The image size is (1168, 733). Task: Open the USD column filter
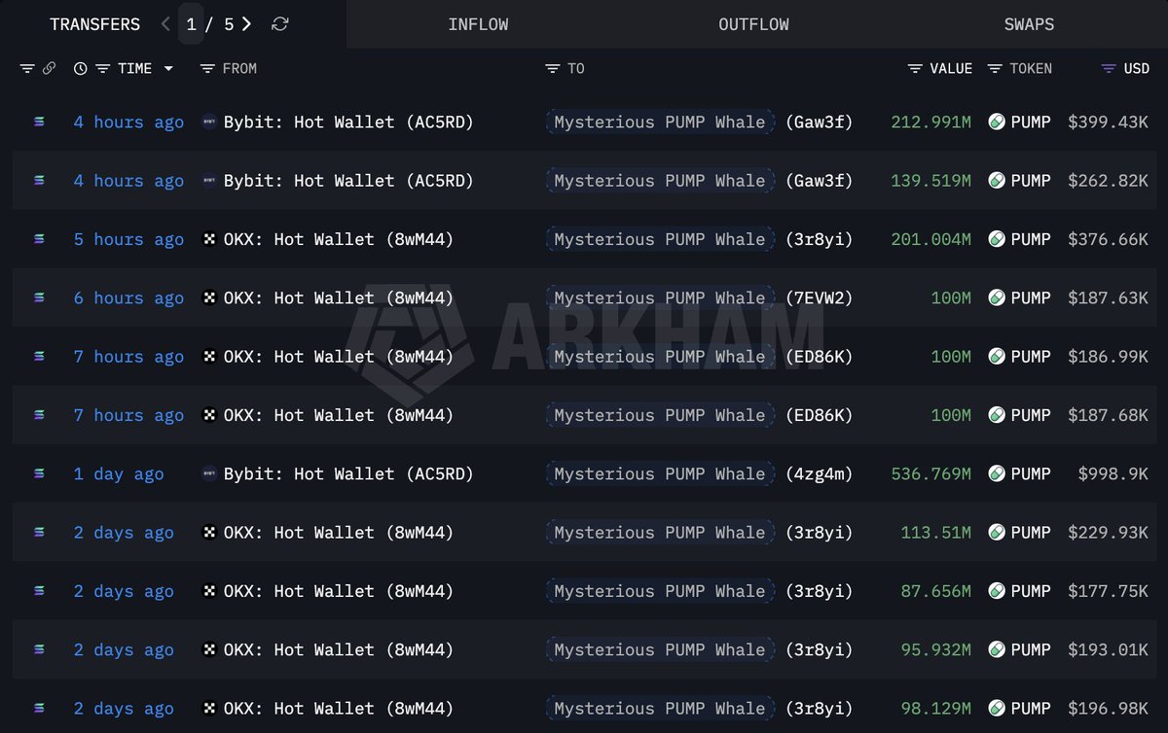pyautogui.click(x=1109, y=69)
